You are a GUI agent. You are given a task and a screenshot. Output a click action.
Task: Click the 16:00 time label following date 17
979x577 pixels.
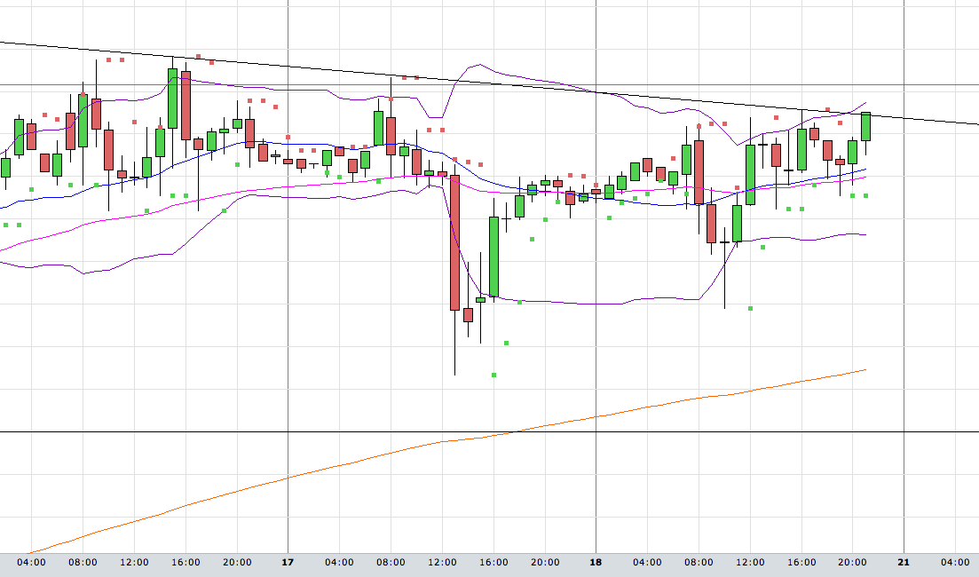point(493,562)
